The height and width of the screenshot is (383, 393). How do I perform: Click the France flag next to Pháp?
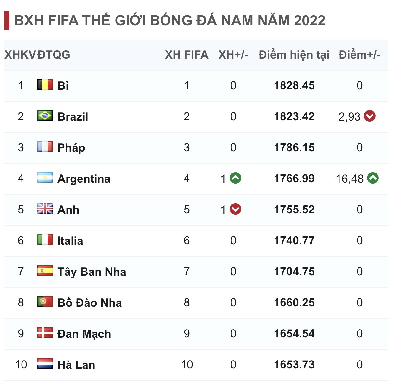[45, 147]
